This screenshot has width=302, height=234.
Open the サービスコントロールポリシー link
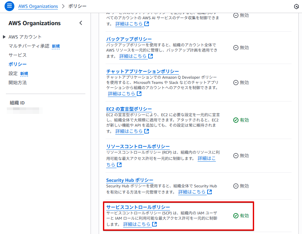[138, 207]
